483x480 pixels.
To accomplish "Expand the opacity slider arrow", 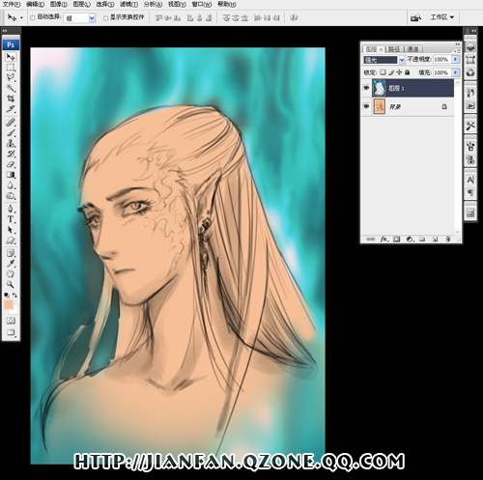I will point(455,59).
